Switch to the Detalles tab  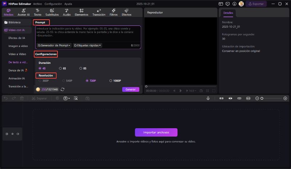coord(228,13)
